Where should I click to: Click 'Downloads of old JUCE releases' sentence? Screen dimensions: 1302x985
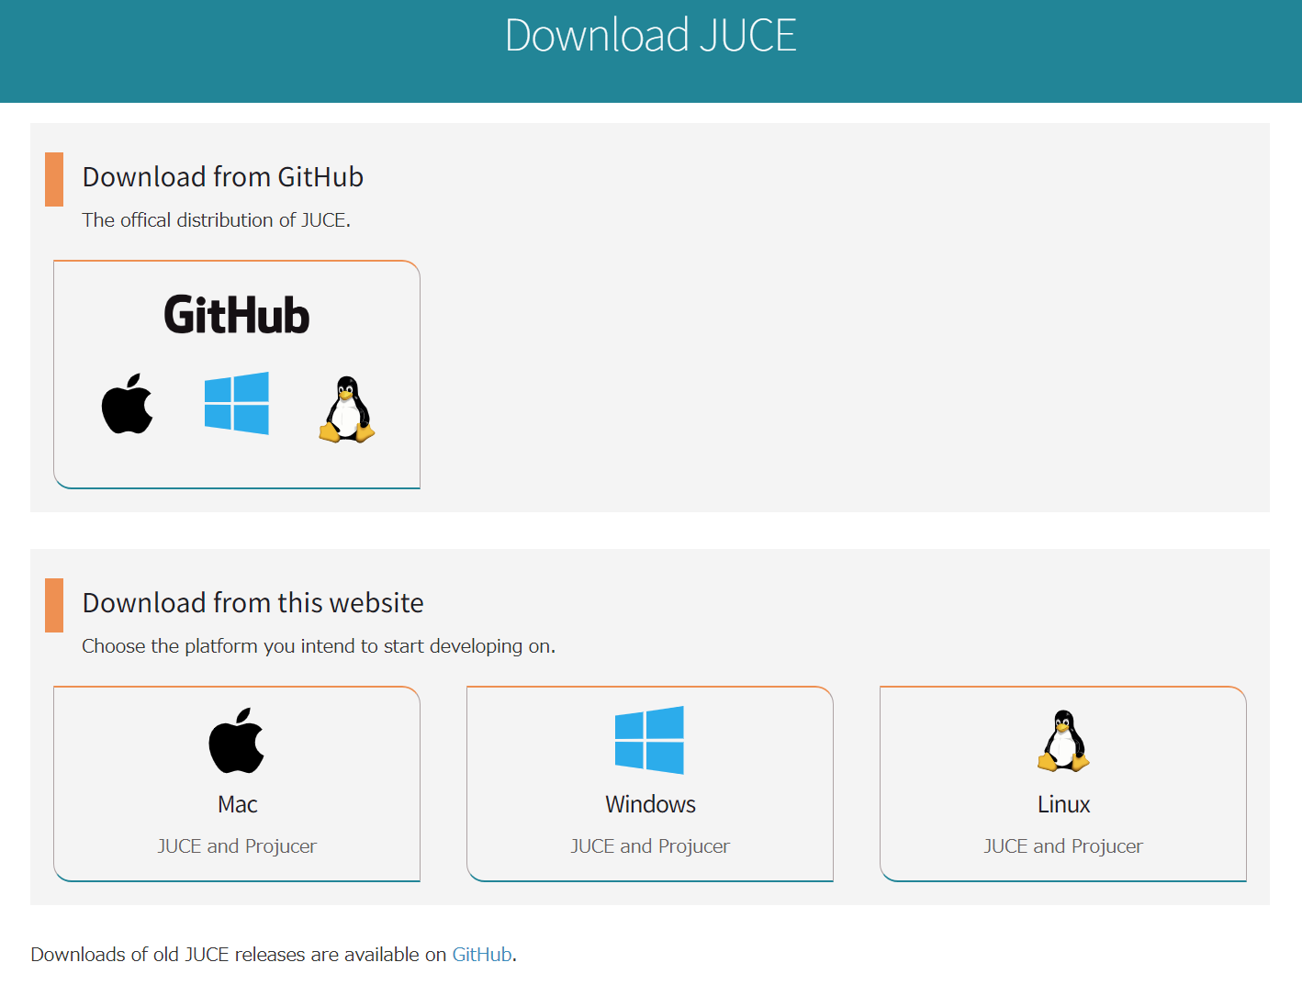274,955
